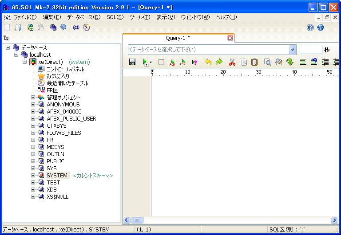Collapse the localhost node
Image resolution: width=341 pixels, height=235 pixels.
(x=16, y=55)
